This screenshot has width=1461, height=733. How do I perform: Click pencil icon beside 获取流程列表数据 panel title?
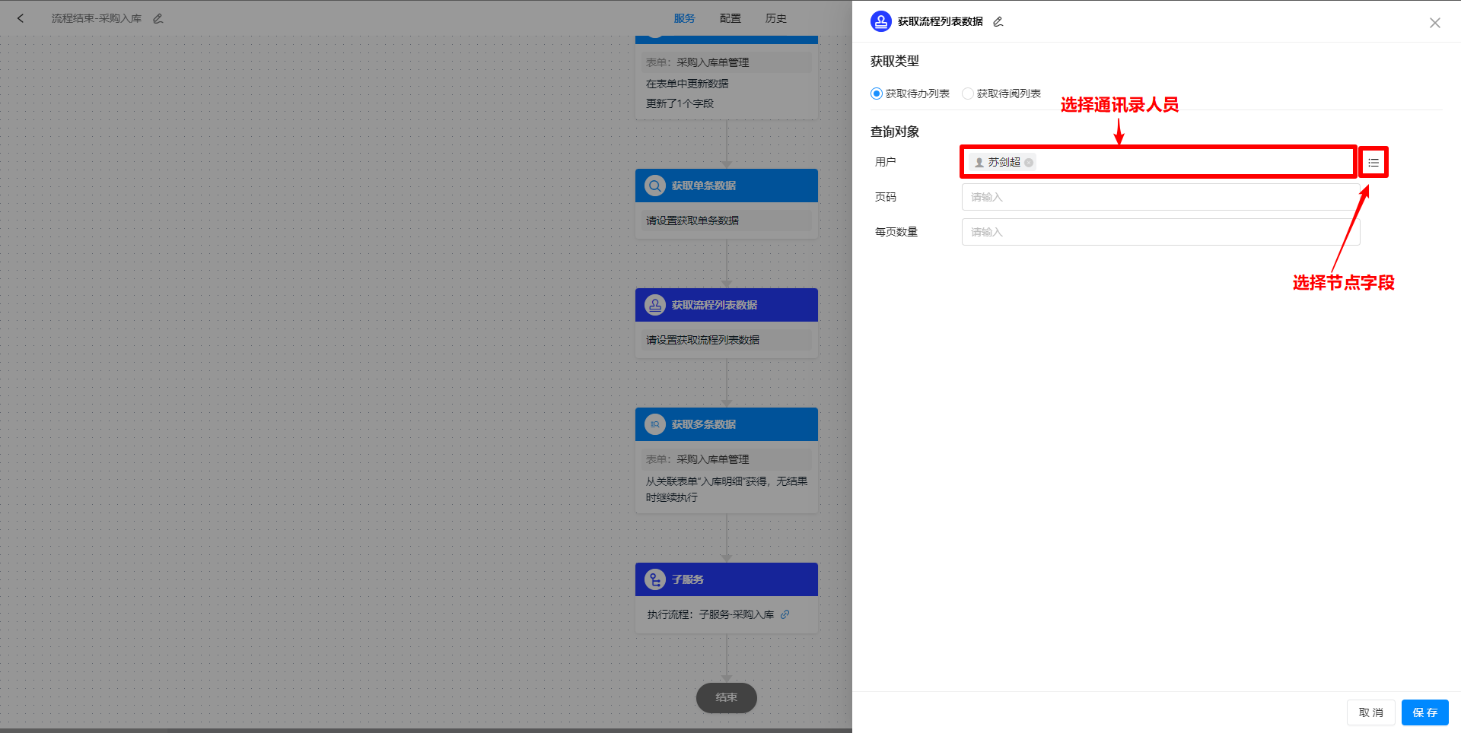pyautogui.click(x=997, y=22)
